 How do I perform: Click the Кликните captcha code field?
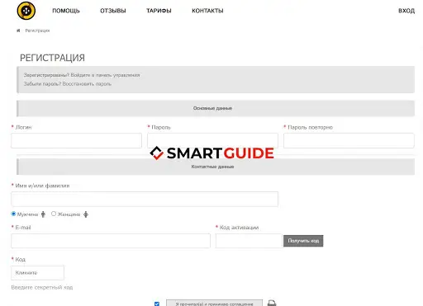(x=37, y=273)
